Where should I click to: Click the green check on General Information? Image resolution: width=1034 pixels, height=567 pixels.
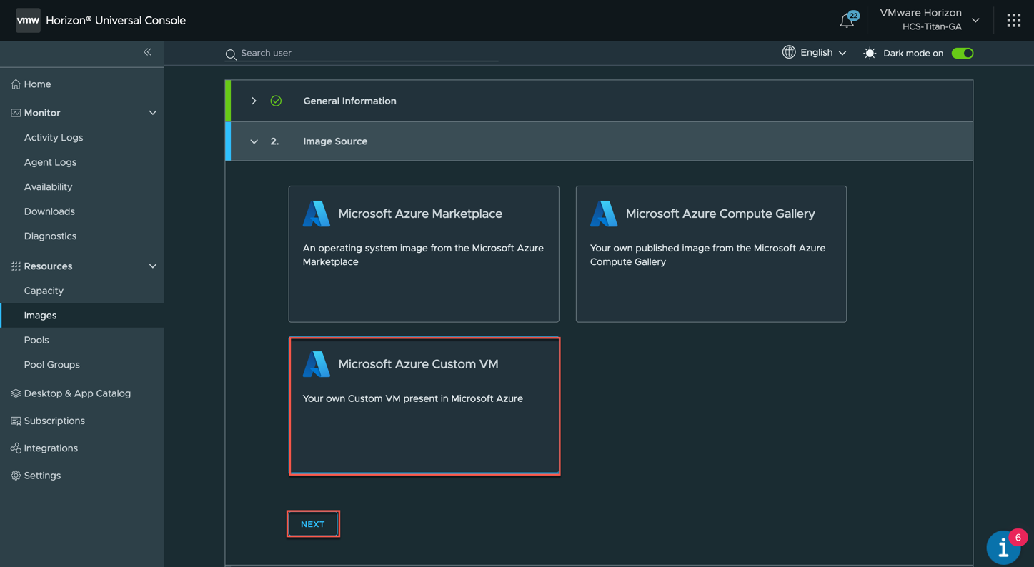276,101
